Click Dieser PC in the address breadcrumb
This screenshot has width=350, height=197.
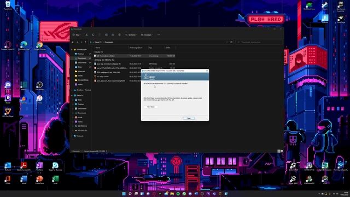pyautogui.click(x=98, y=42)
